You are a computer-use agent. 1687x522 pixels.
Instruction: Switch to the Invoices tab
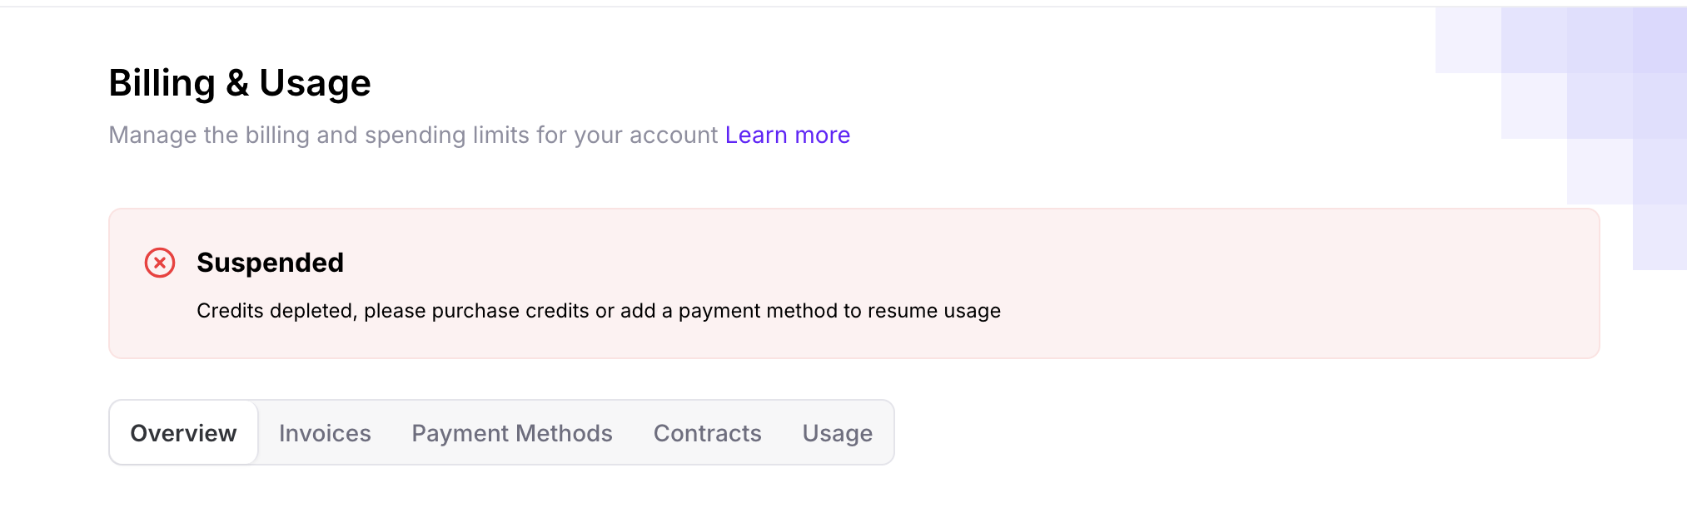[325, 433]
